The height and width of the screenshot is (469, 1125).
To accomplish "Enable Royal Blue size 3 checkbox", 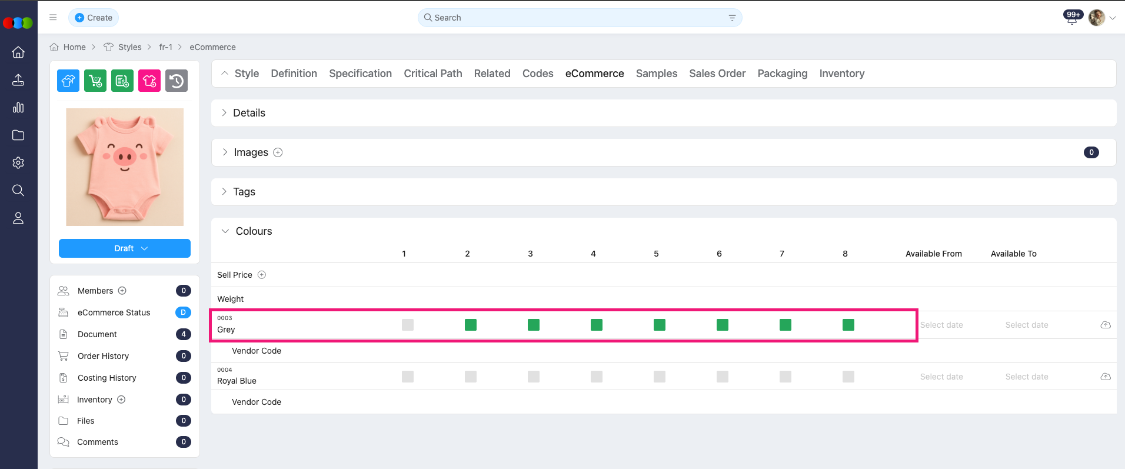I will [x=534, y=377].
